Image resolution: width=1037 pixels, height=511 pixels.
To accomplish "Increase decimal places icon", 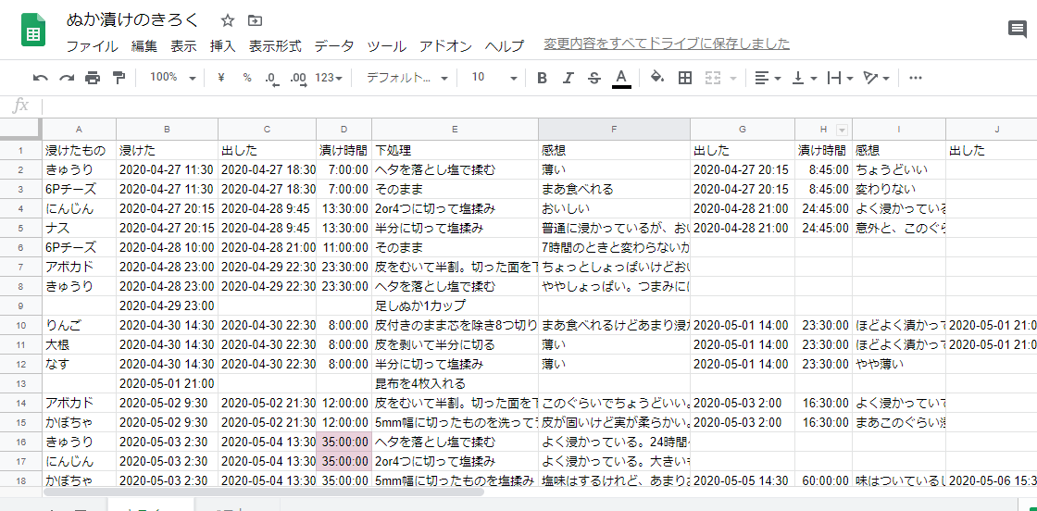I will tap(298, 78).
